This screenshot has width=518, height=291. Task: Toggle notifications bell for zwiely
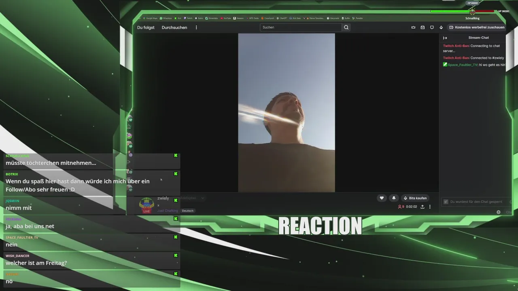[394, 198]
